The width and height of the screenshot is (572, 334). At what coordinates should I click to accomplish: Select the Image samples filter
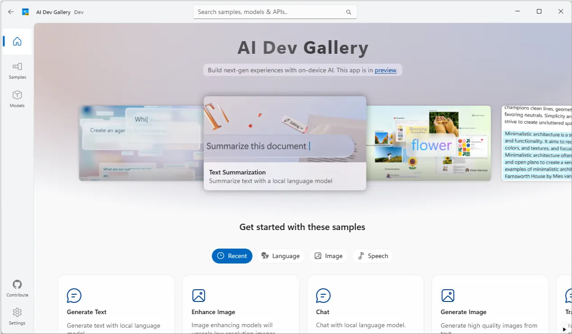click(x=329, y=256)
